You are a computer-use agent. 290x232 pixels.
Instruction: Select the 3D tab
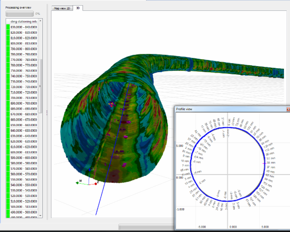pos(77,8)
